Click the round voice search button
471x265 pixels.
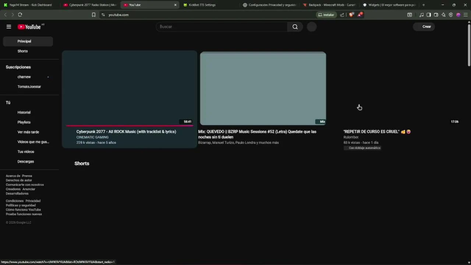312,26
